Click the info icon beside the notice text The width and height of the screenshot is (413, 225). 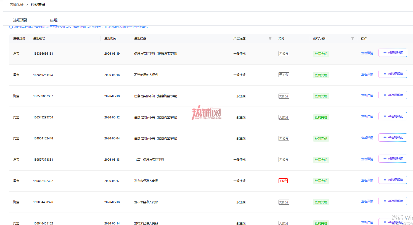click(11, 27)
